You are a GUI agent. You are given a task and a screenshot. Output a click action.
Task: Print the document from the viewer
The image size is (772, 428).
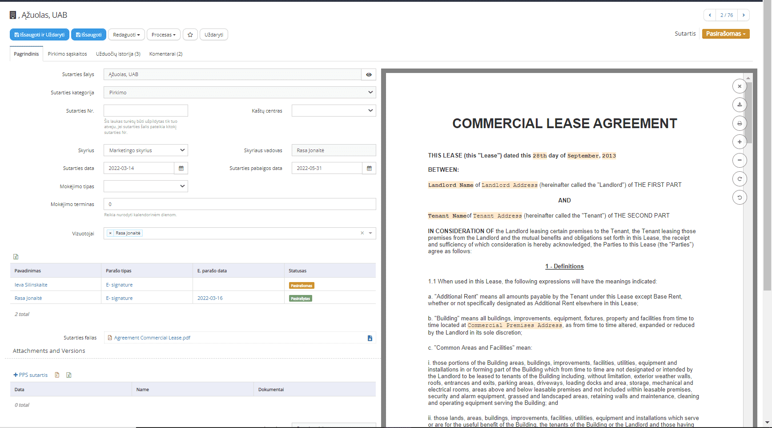[739, 123]
